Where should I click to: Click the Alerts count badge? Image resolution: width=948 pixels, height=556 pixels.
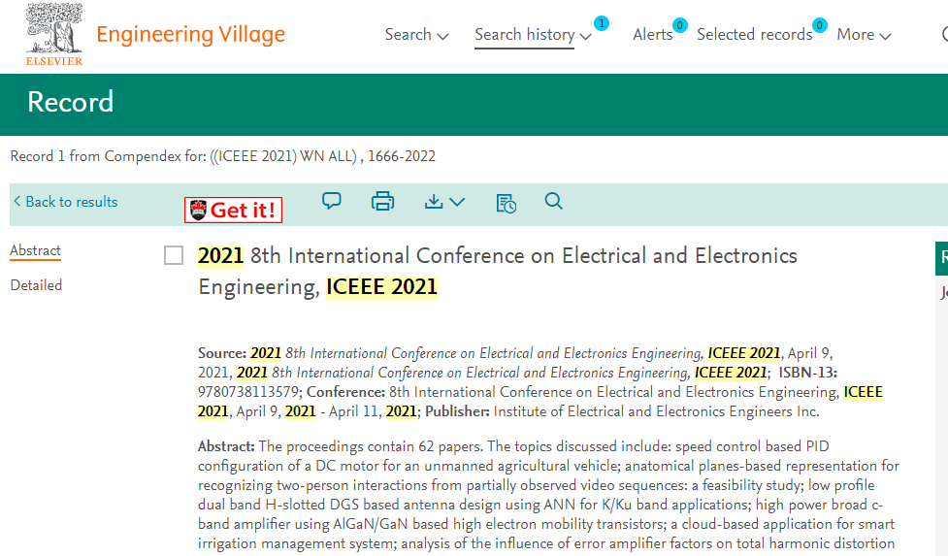coord(679,25)
